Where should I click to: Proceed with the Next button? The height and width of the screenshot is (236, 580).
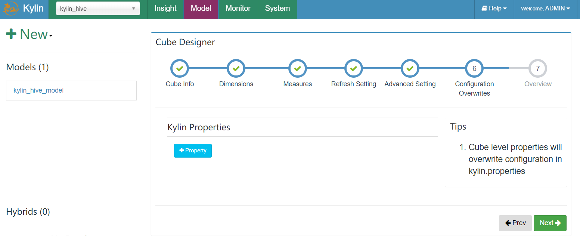coord(550,223)
